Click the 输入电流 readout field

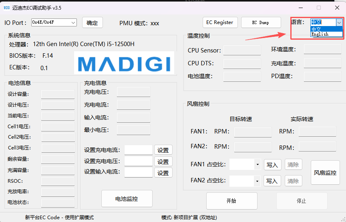pyautogui.click(x=133, y=117)
